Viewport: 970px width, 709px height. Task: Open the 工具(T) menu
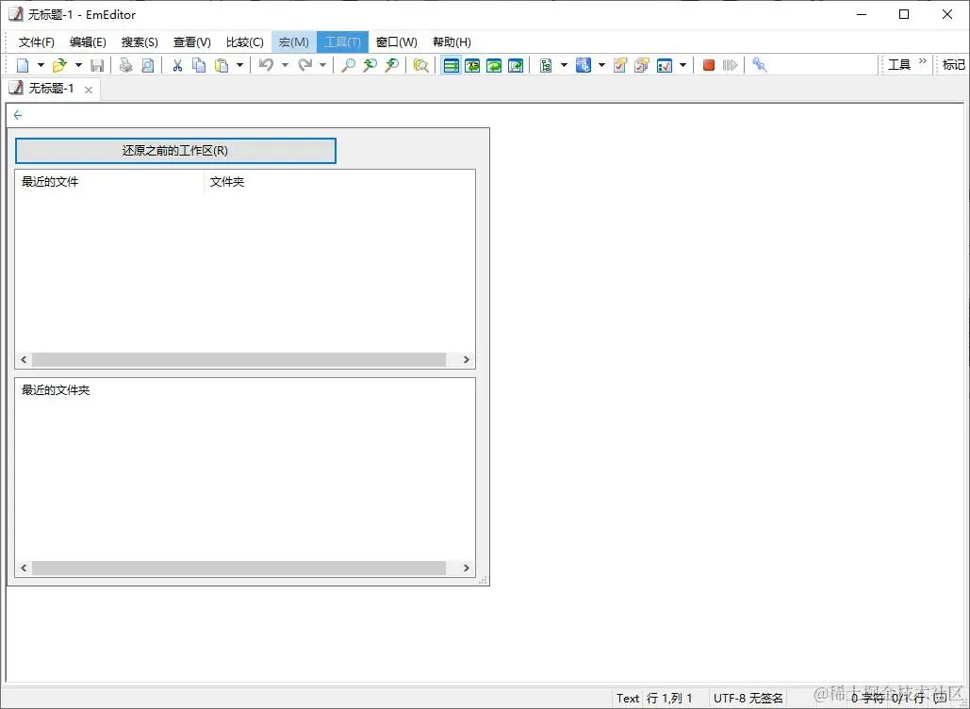(343, 42)
